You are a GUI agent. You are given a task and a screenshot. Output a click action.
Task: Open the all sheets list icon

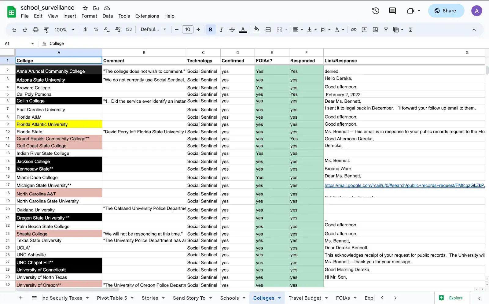point(34,298)
